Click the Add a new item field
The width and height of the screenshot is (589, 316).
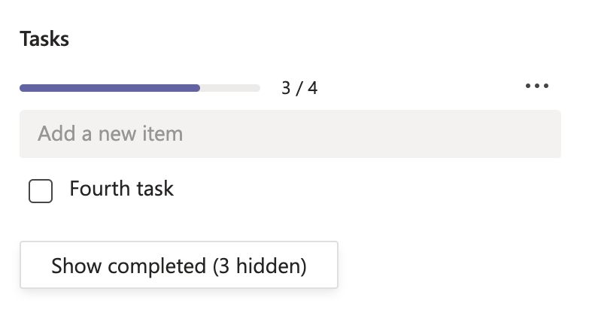tap(290, 134)
